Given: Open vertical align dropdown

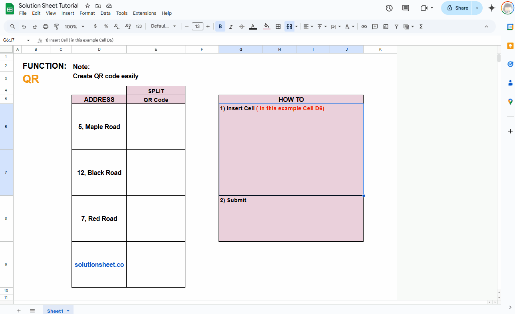Looking at the screenshot, I should point(322,26).
